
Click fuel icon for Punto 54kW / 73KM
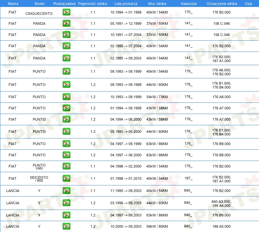(66, 97)
